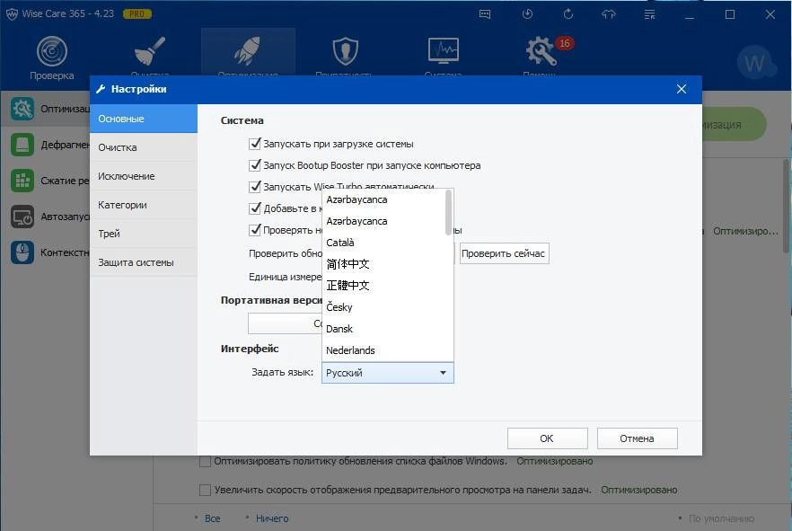Click the portable version creation button
Screen dimensions: 792x531
(x=285, y=323)
